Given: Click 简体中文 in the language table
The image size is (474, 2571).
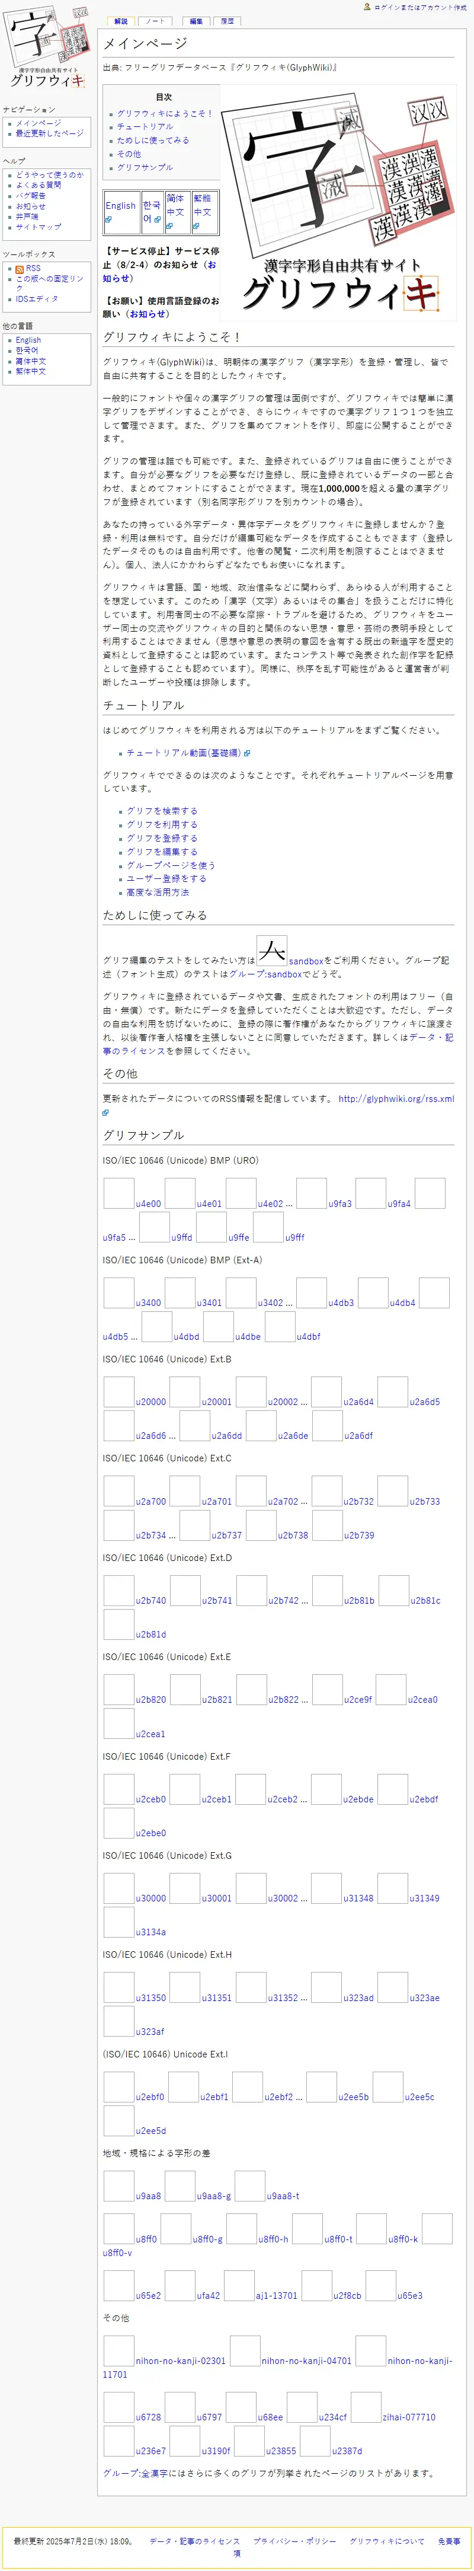Looking at the screenshot, I should (x=175, y=206).
